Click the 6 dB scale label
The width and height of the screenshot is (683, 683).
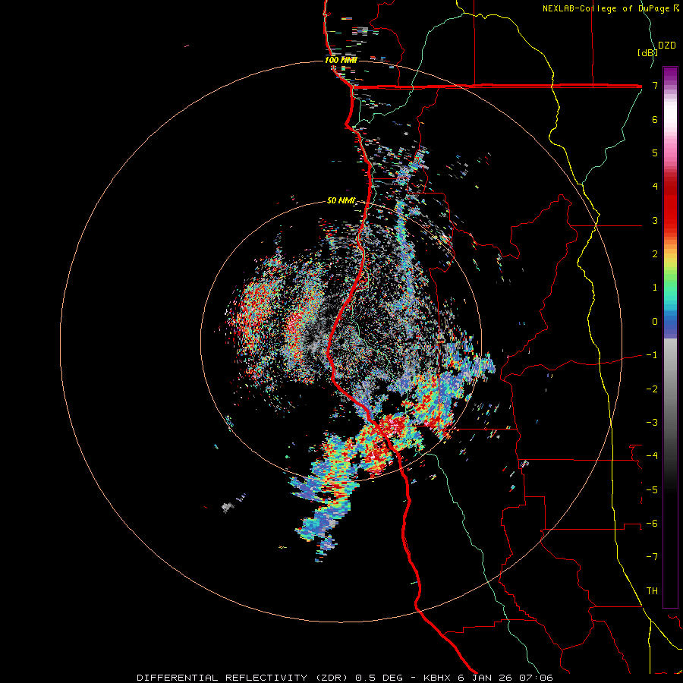655,119
